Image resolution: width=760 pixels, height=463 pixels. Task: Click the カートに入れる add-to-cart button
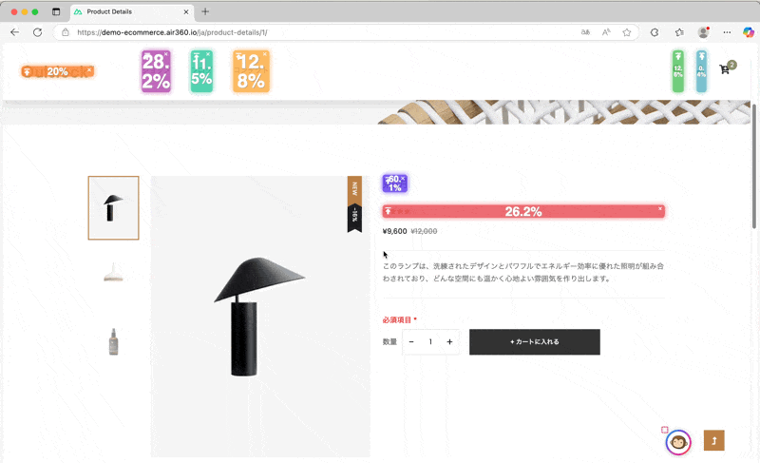(534, 341)
